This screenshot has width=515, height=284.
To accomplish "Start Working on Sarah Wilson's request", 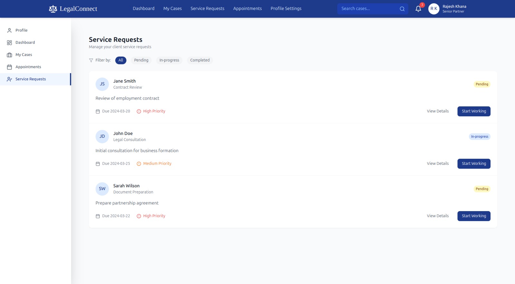I will click(474, 216).
